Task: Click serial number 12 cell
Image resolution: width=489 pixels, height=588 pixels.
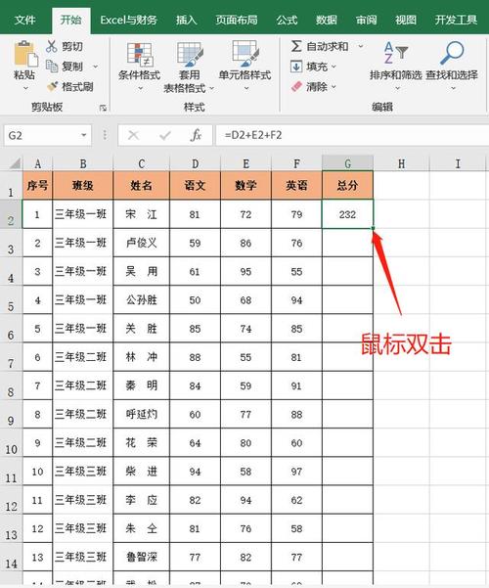Action: (x=37, y=528)
